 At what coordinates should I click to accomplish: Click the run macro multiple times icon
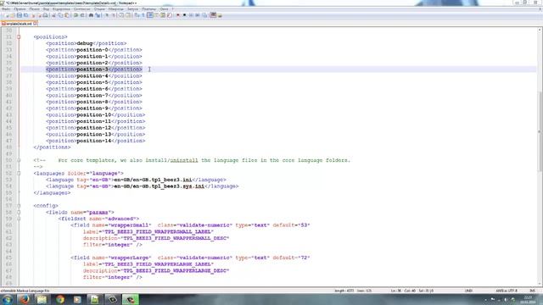click(198, 15)
